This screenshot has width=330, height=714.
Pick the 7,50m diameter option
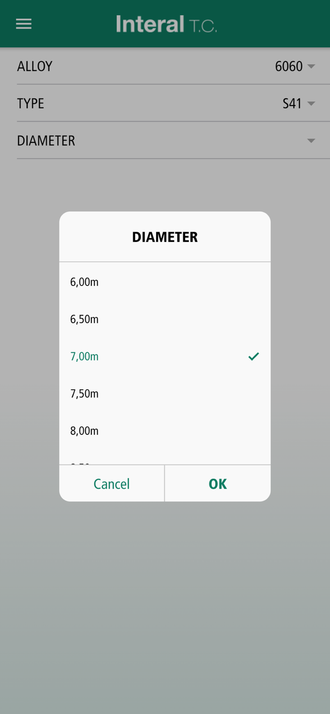click(84, 393)
